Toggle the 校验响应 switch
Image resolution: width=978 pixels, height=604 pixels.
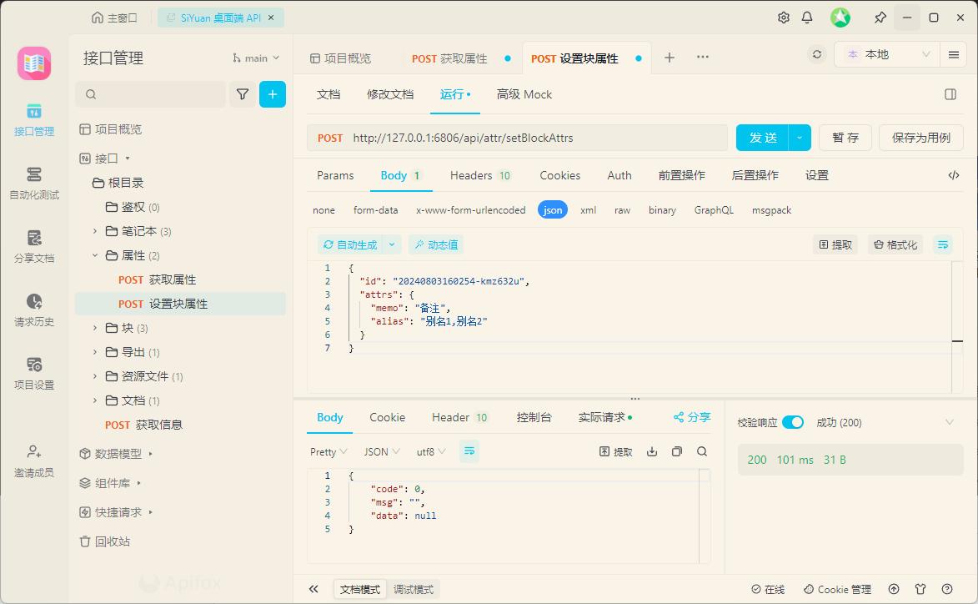pyautogui.click(x=793, y=422)
